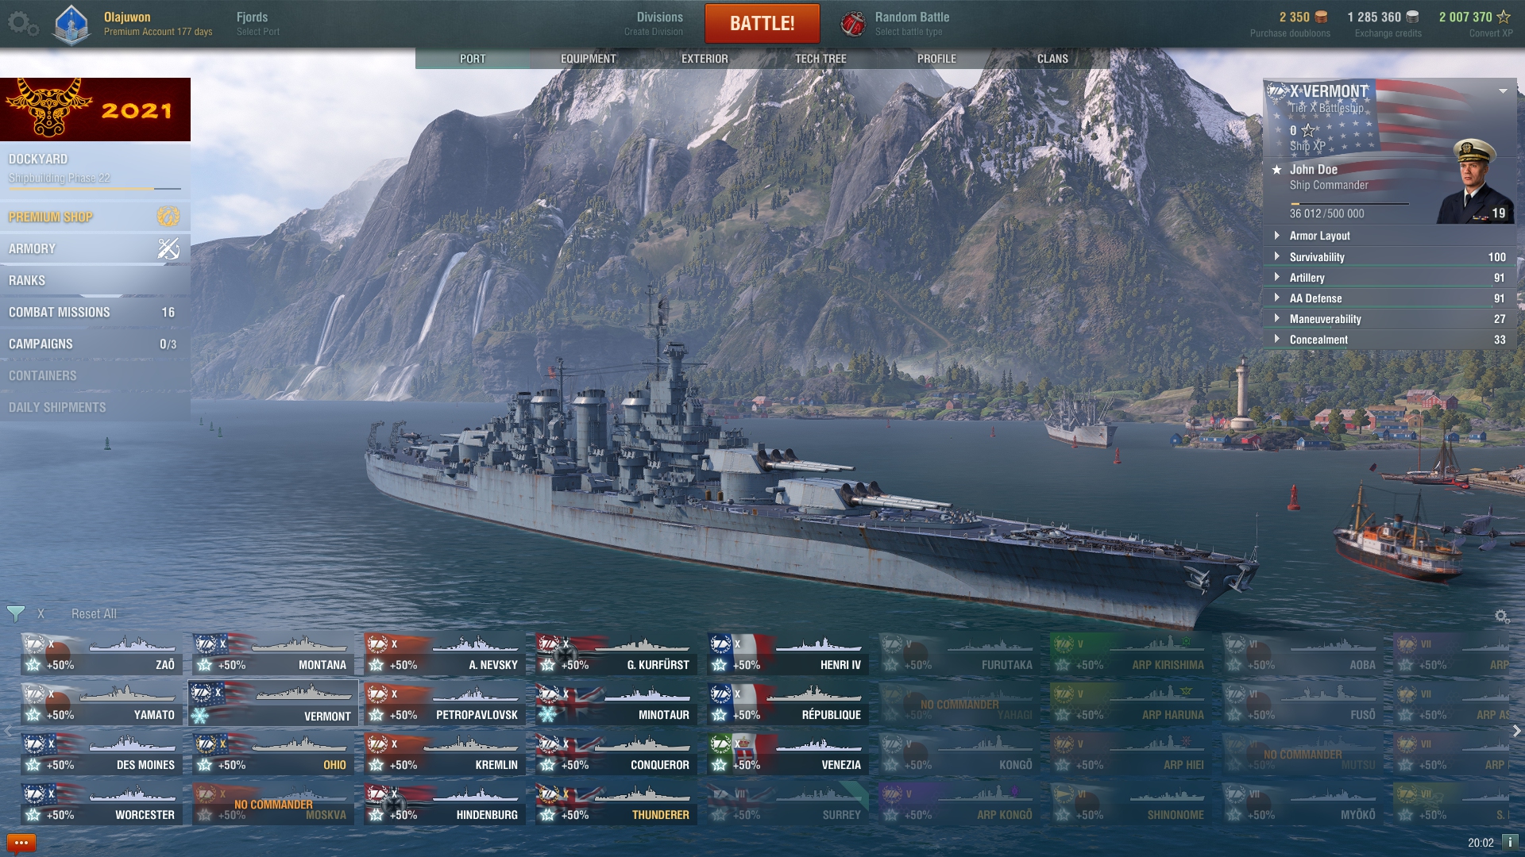Open the settings gear menu
Viewport: 1525px width, 857px height.
tap(22, 24)
